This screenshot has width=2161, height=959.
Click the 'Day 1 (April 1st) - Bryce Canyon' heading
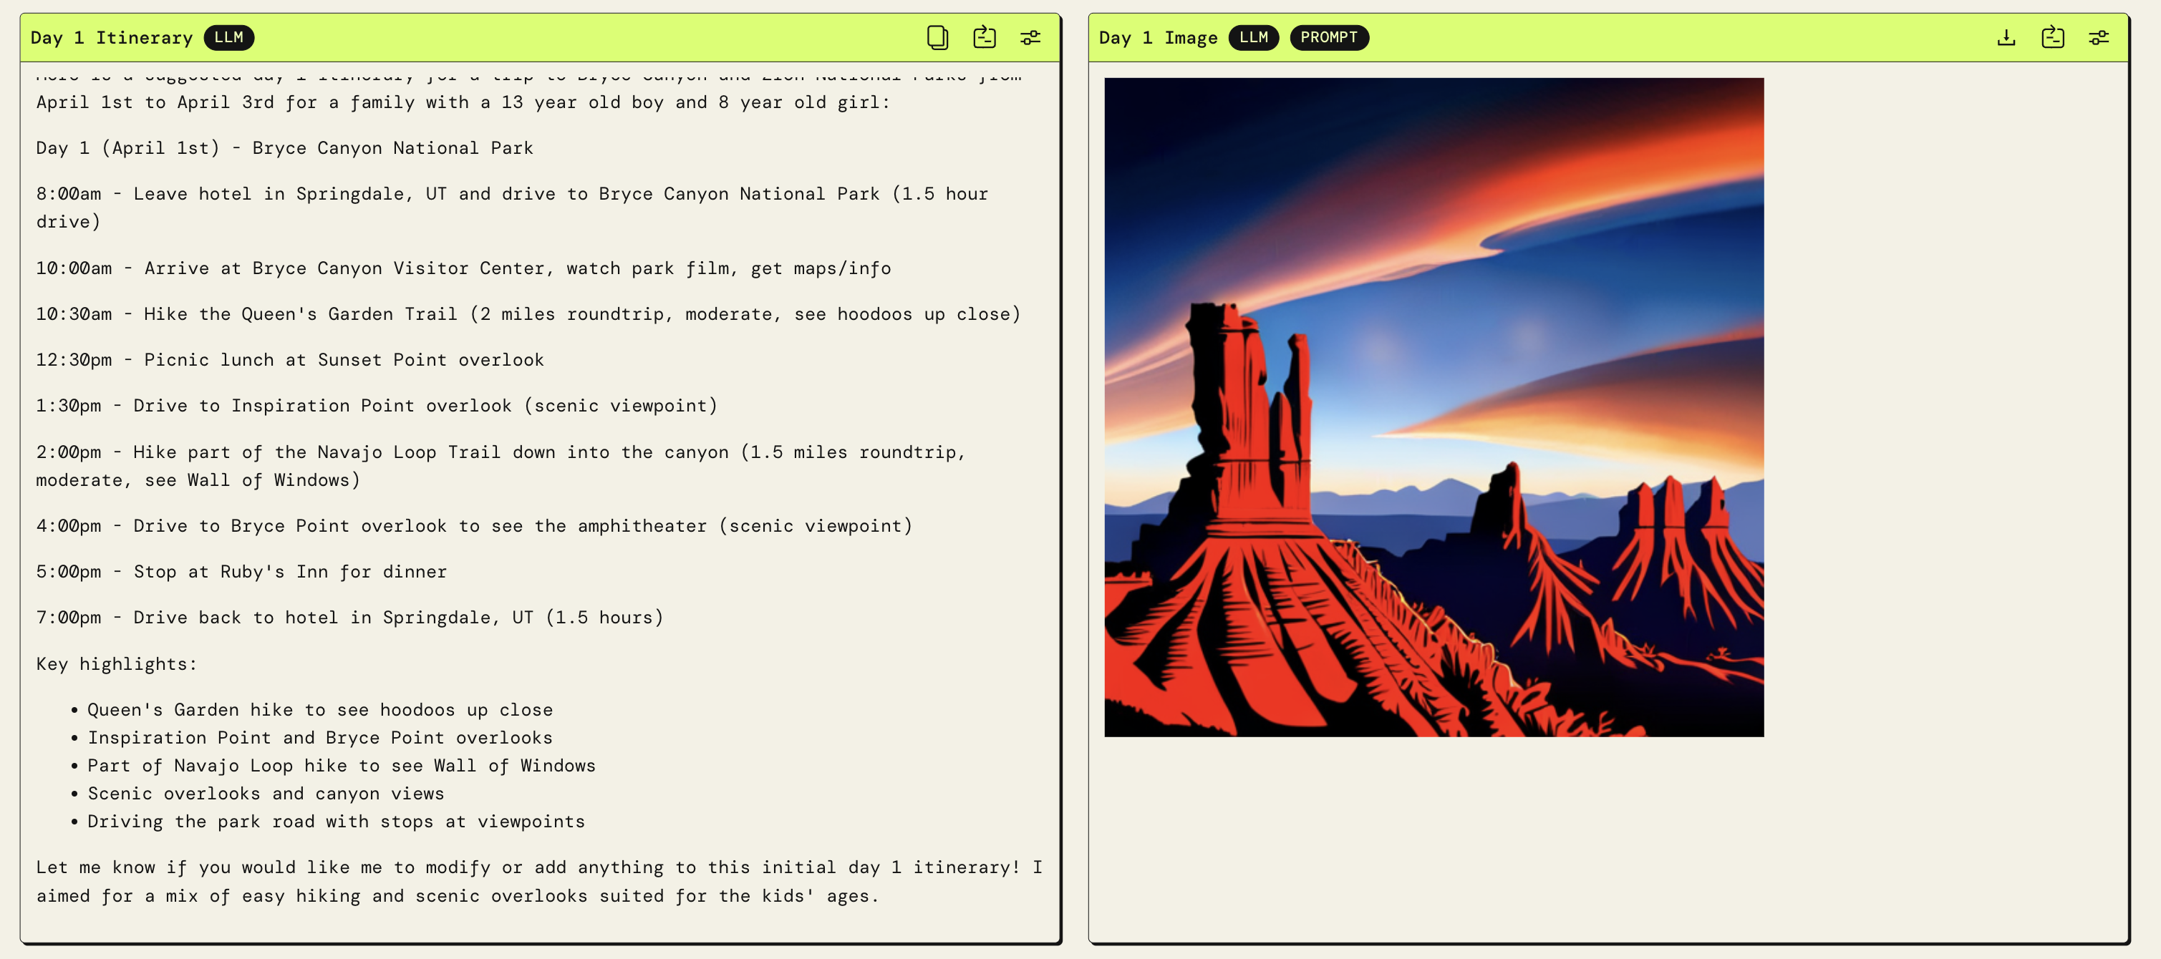284,148
